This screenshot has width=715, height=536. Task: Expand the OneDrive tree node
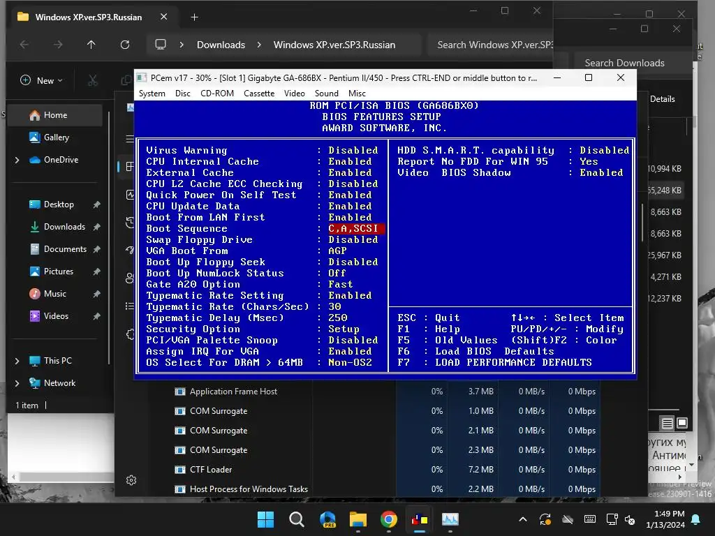(17, 160)
